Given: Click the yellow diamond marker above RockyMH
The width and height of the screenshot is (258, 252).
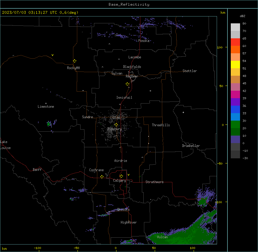Looking at the screenshot, I should pyautogui.click(x=75, y=61).
